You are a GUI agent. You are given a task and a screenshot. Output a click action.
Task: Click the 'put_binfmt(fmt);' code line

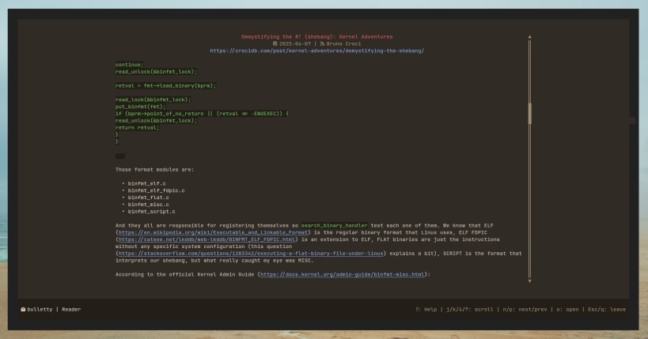pyautogui.click(x=141, y=107)
